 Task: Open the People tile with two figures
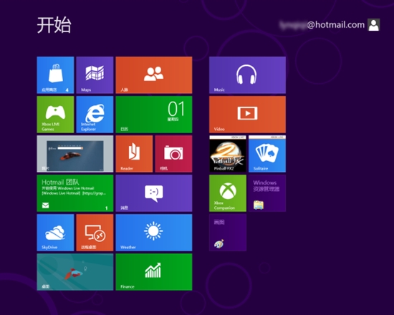click(154, 75)
